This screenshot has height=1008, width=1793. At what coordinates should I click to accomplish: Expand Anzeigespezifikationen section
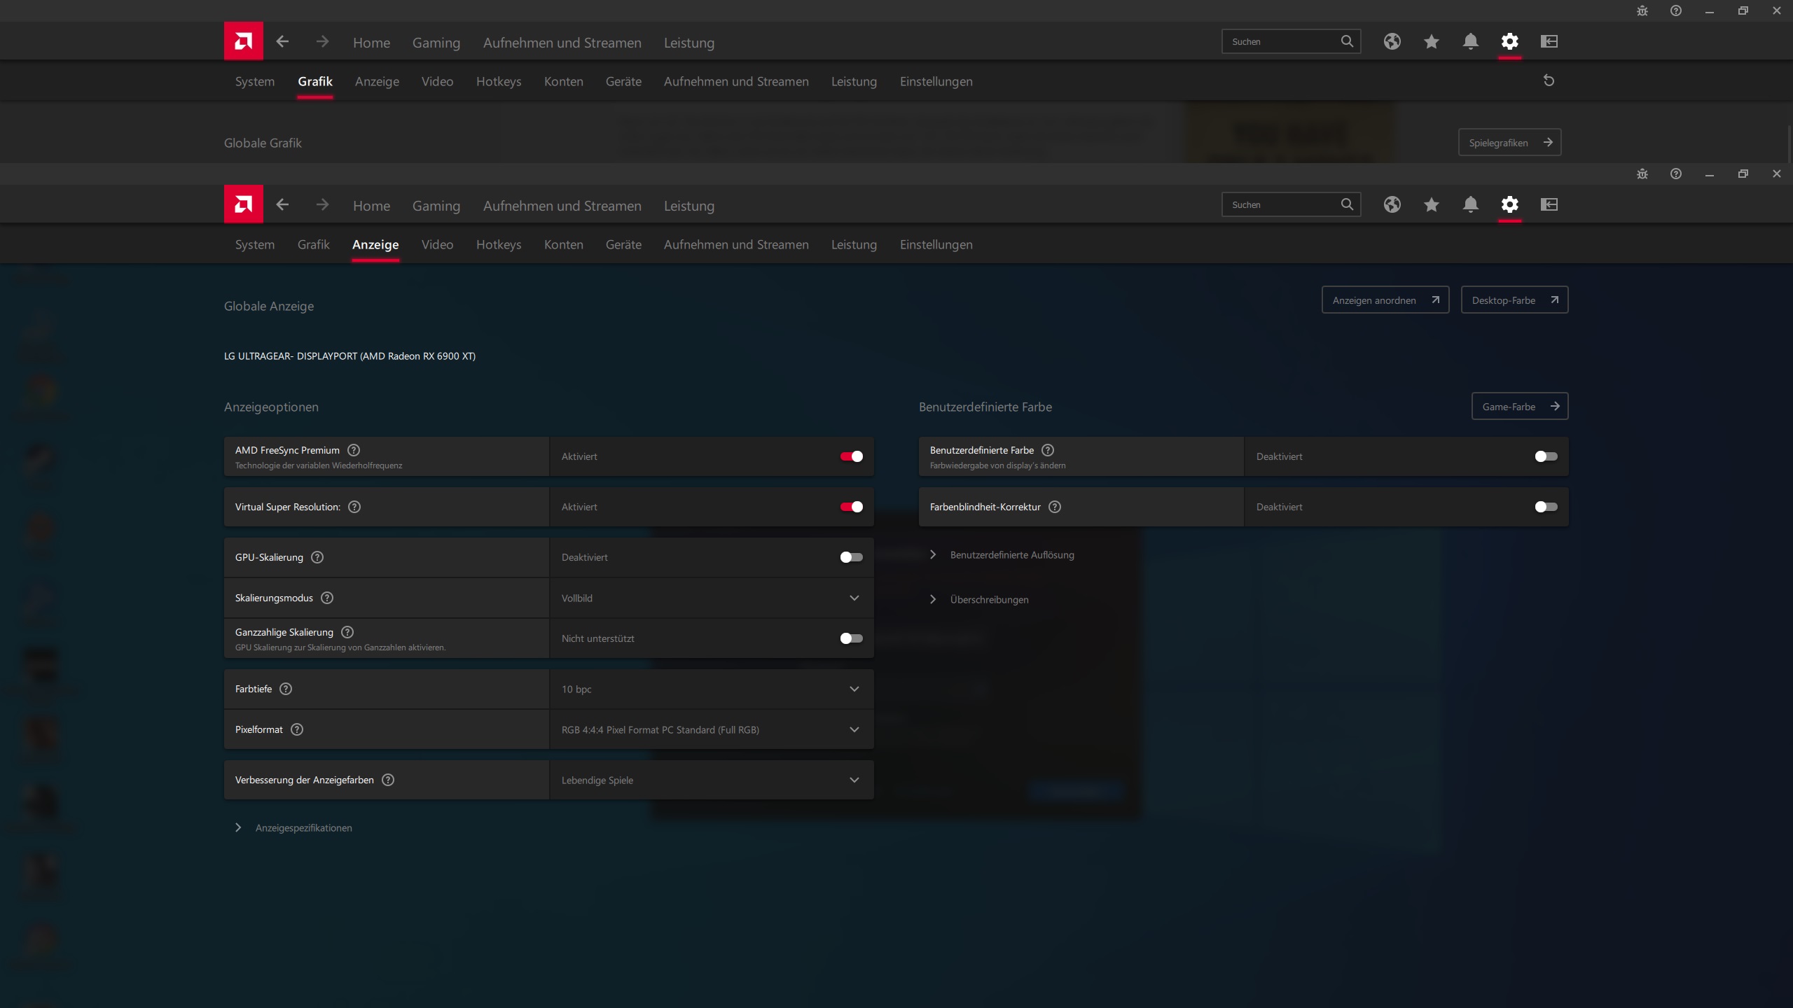(x=303, y=827)
